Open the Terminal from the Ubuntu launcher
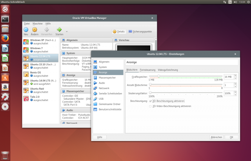Screen dimensions: 251x161 click(x=5, y=19)
